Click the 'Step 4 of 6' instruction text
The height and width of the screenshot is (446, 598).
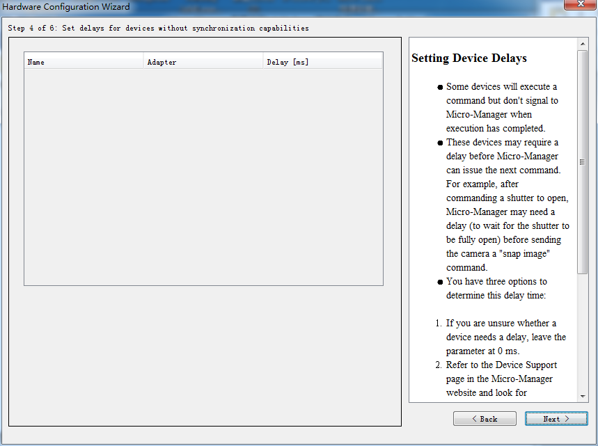pyautogui.click(x=158, y=28)
